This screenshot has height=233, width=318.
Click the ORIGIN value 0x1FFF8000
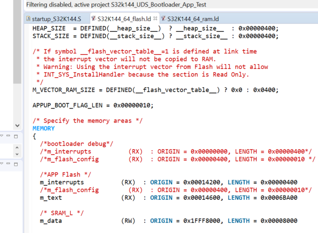pos(202,221)
